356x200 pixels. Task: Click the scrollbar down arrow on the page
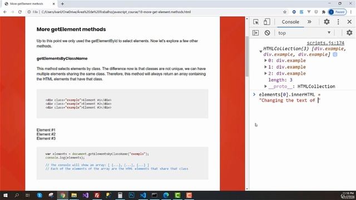pos(247,189)
